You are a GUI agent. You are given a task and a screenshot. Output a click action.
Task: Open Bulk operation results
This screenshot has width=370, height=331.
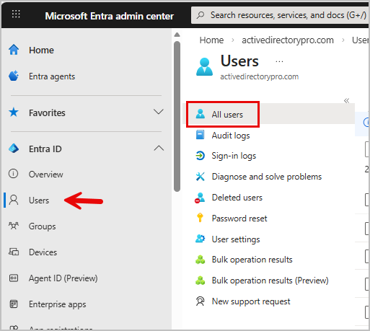pyautogui.click(x=252, y=260)
